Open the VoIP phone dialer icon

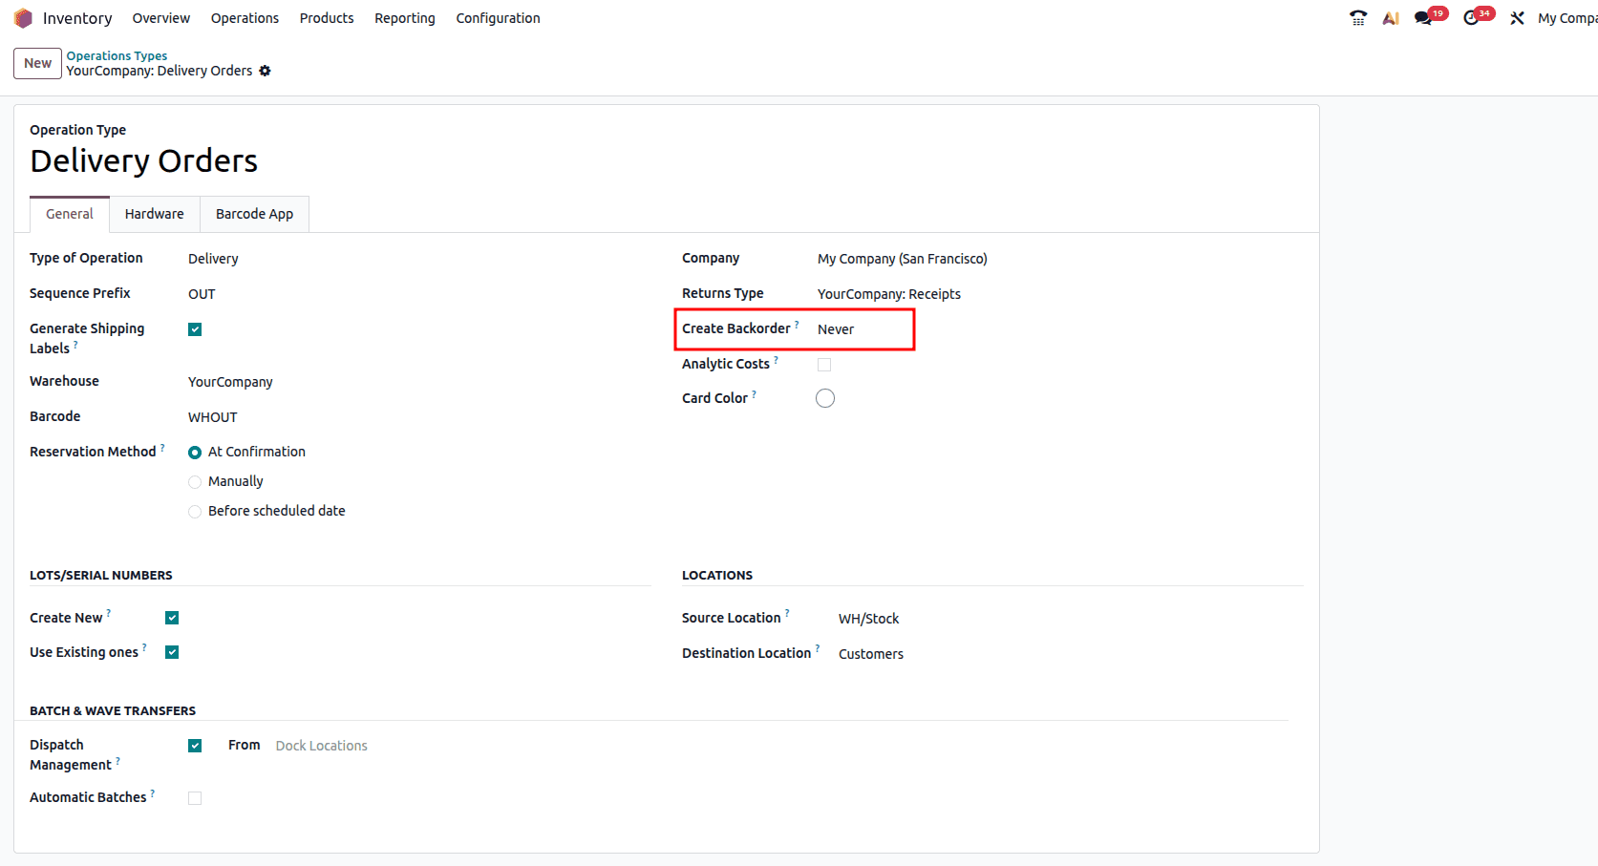click(x=1358, y=18)
